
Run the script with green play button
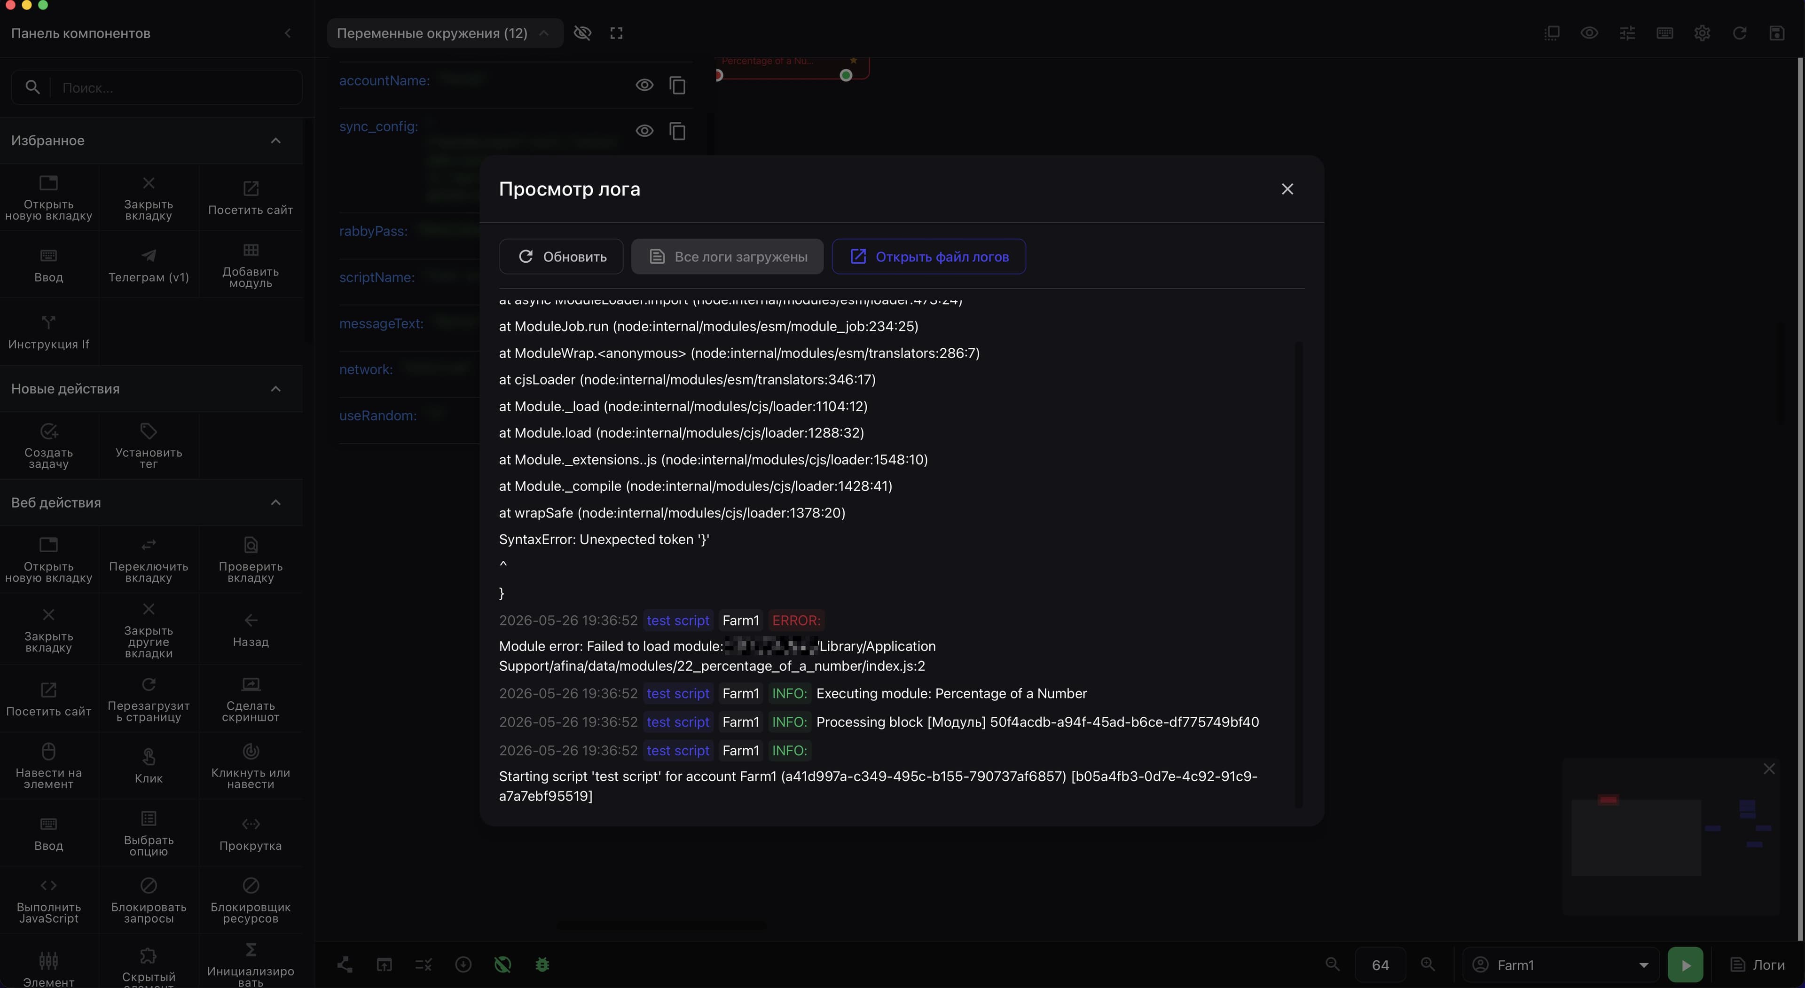(x=1685, y=965)
